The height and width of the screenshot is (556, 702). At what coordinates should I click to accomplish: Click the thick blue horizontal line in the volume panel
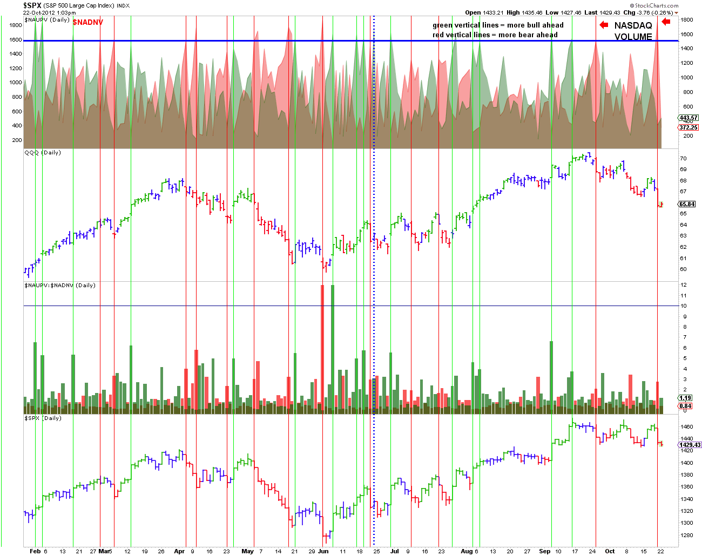coord(351,40)
